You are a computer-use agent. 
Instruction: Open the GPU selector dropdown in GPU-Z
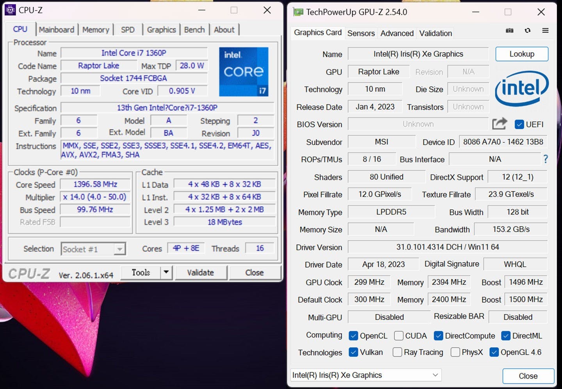[366, 375]
